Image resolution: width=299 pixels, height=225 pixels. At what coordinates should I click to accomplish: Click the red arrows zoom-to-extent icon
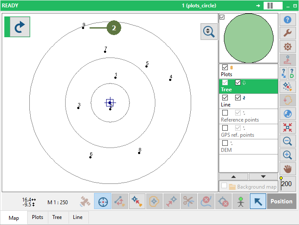point(287,127)
